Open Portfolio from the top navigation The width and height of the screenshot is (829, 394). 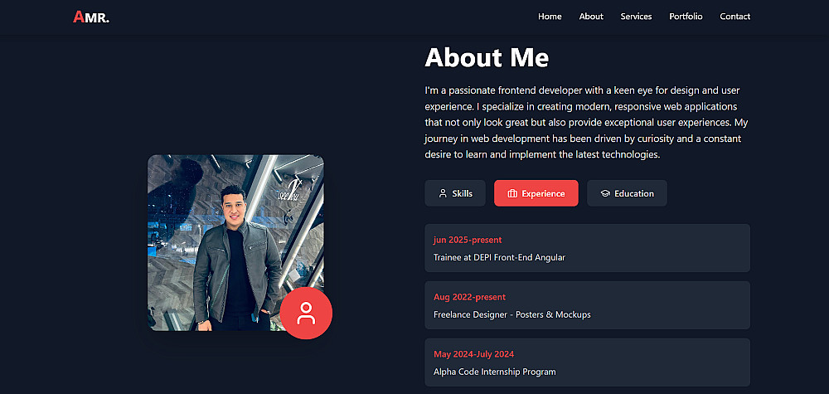point(686,17)
